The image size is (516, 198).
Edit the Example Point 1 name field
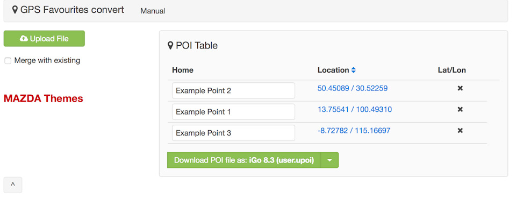pyautogui.click(x=233, y=112)
